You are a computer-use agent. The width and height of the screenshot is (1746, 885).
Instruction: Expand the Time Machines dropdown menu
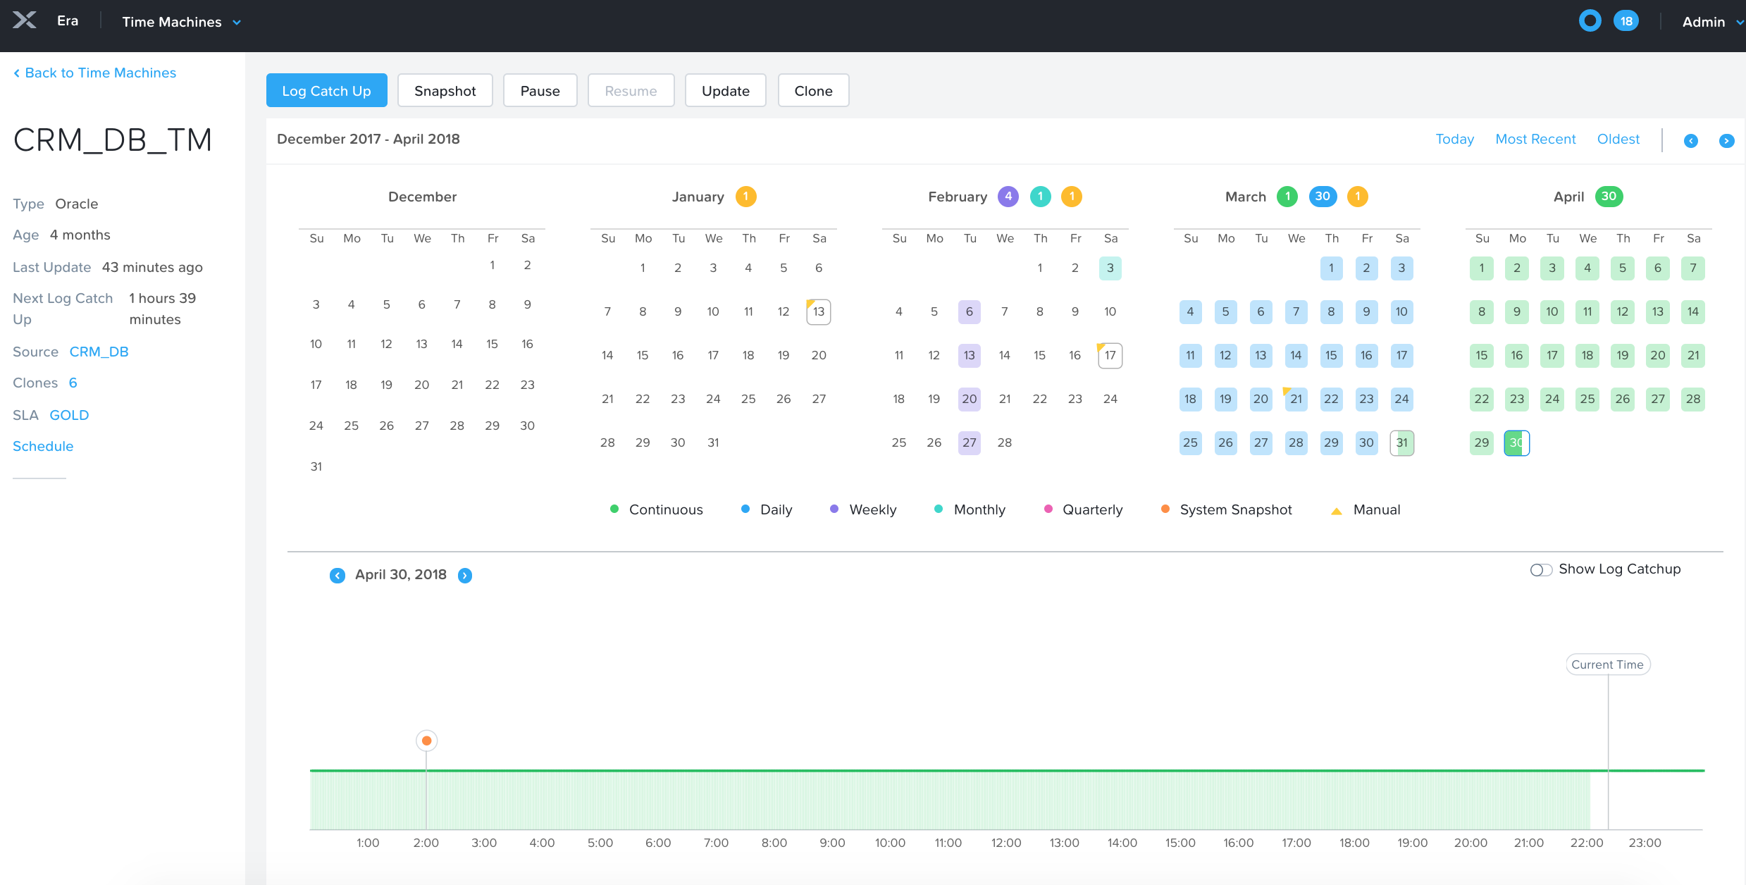(181, 22)
